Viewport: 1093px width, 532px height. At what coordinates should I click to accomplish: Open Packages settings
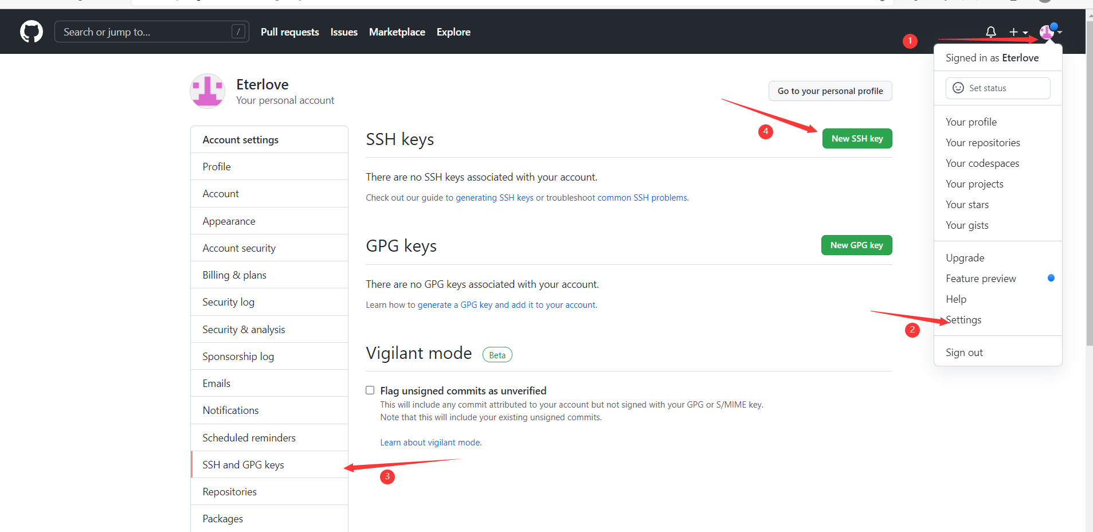coord(269,518)
